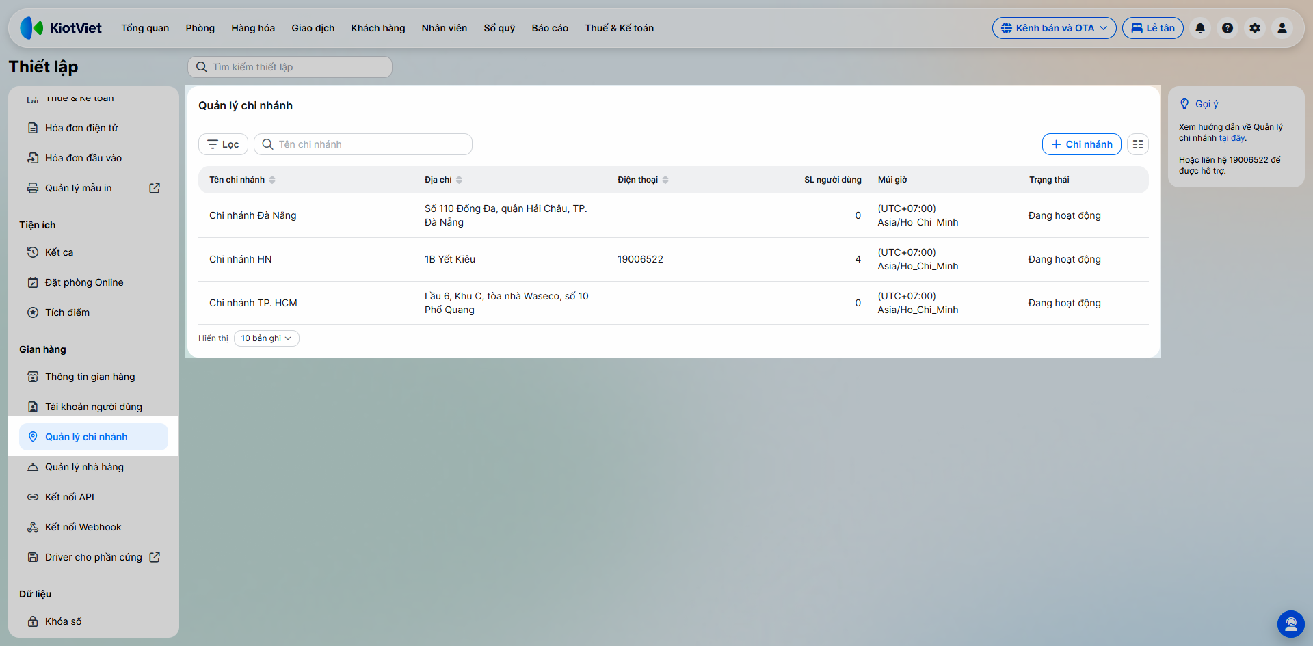This screenshot has height=646, width=1313.
Task: Open Khách hàng menu
Action: tap(378, 28)
